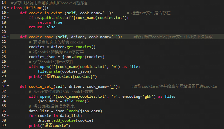Collapse the cookie_is_exist_ function fold on line 16

click(8, 12)
